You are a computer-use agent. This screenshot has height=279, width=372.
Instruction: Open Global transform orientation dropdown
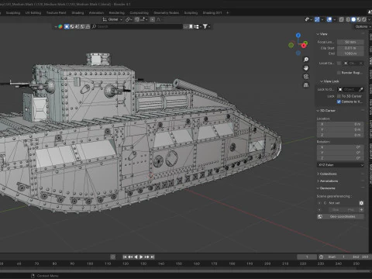click(112, 19)
